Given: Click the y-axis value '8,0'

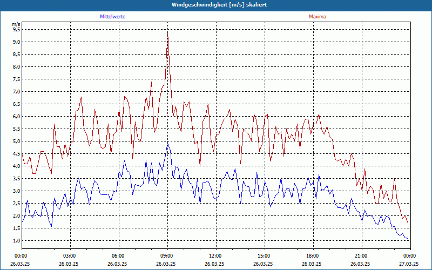Looking at the screenshot, I should point(16,66).
